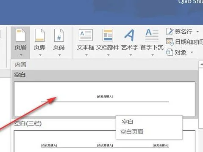Click the 签名行 label
The width and height of the screenshot is (203, 152).
click(x=184, y=32)
